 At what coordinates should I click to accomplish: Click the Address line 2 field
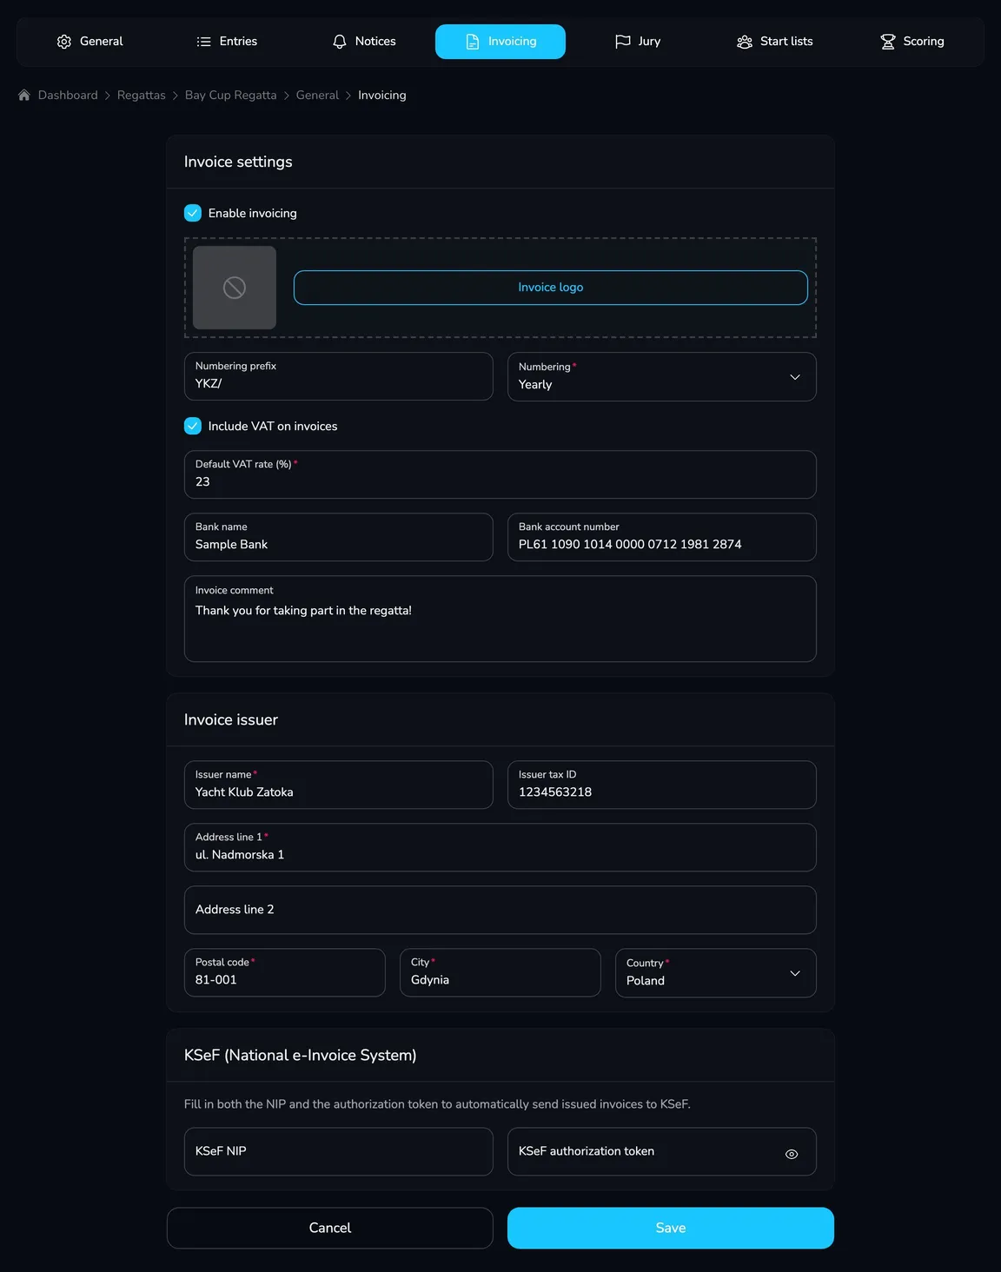click(x=500, y=910)
